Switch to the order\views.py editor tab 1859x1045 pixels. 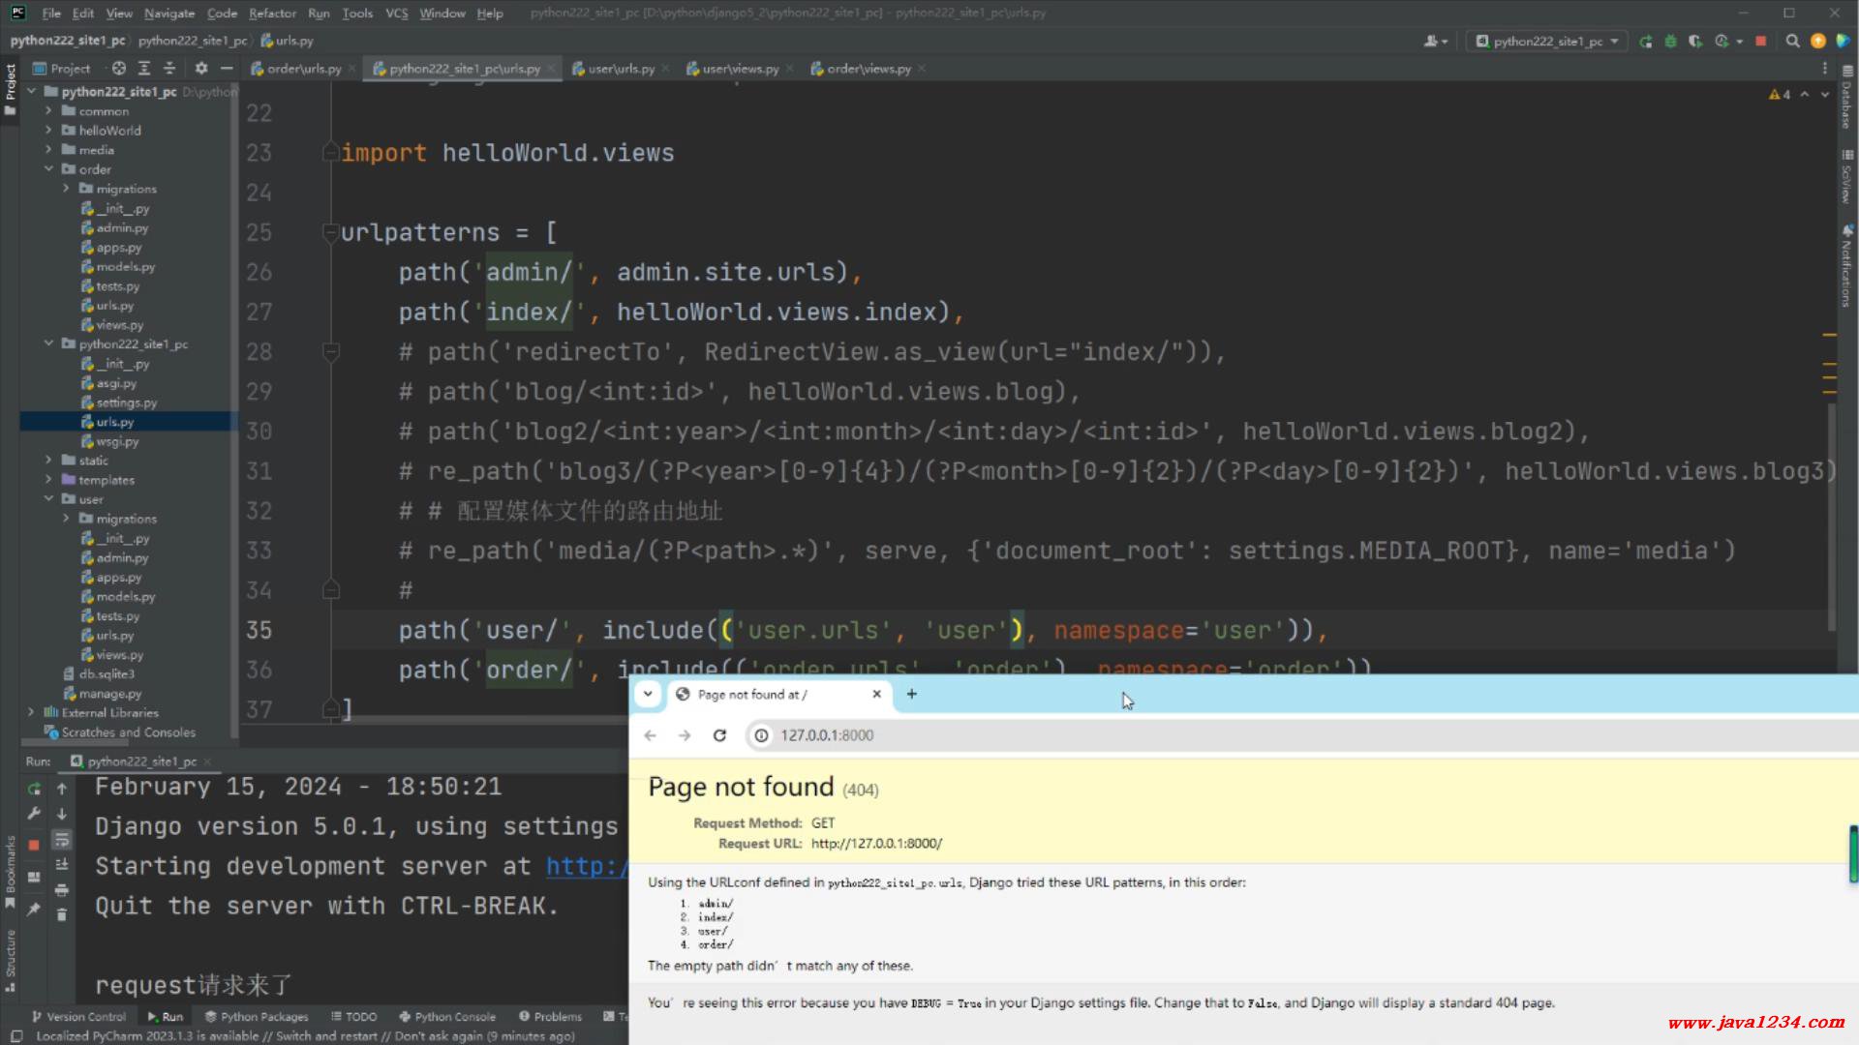[869, 69]
